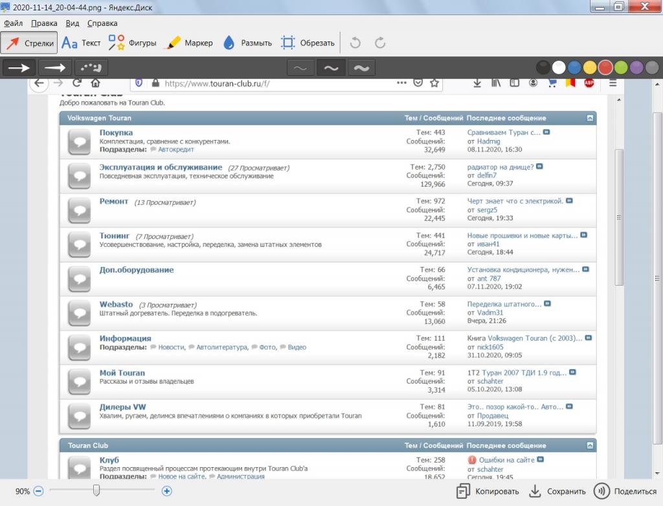
Task: Select the thick line thickness
Action: point(361,67)
